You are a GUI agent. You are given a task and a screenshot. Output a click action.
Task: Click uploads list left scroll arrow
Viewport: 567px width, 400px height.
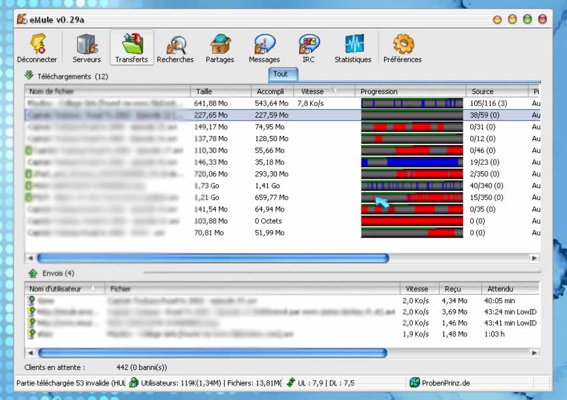[30, 353]
